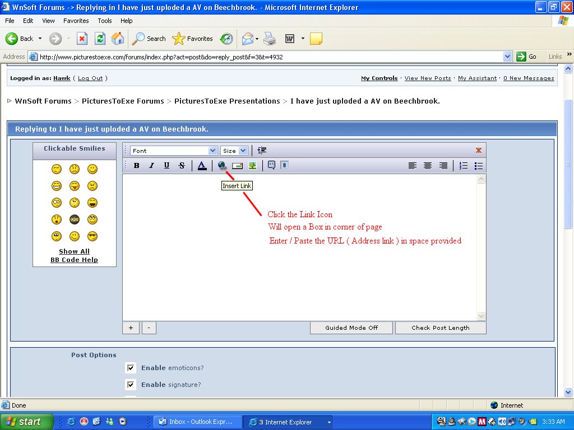This screenshot has height=430, width=574.
Task: Click the yellow Discuss note icon
Action: coord(316,39)
